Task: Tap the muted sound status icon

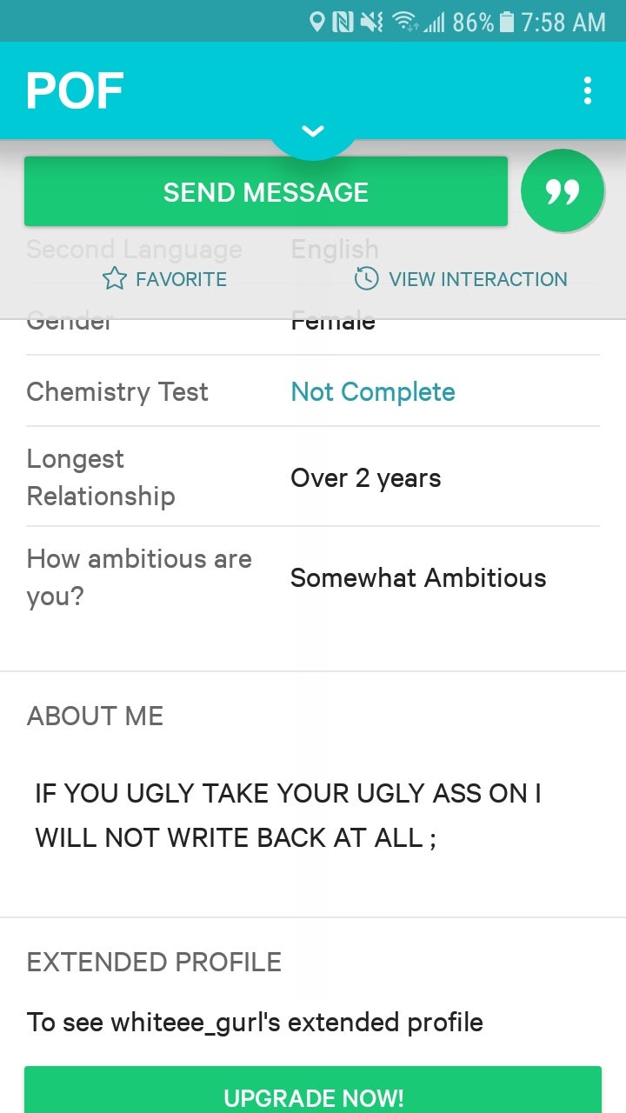Action: tap(371, 22)
